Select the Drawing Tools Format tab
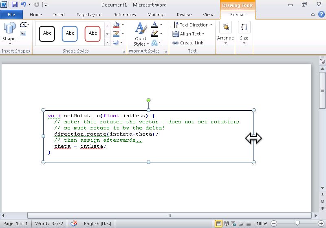 click(238, 15)
